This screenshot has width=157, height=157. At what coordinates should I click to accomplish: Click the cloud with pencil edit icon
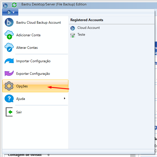(x=9, y=47)
